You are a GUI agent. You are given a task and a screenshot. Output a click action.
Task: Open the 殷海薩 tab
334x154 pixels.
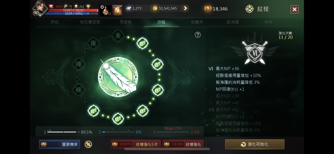(232, 22)
